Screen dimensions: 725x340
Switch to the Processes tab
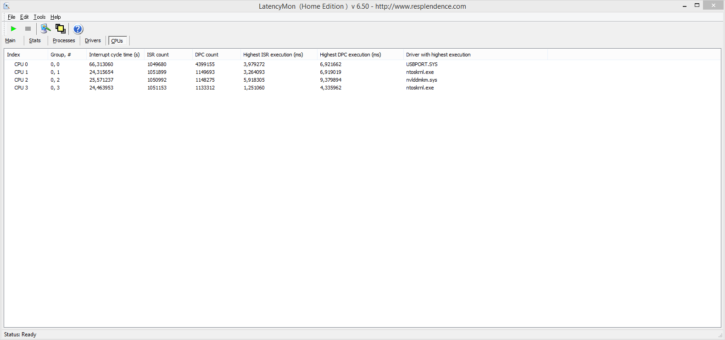click(x=64, y=40)
